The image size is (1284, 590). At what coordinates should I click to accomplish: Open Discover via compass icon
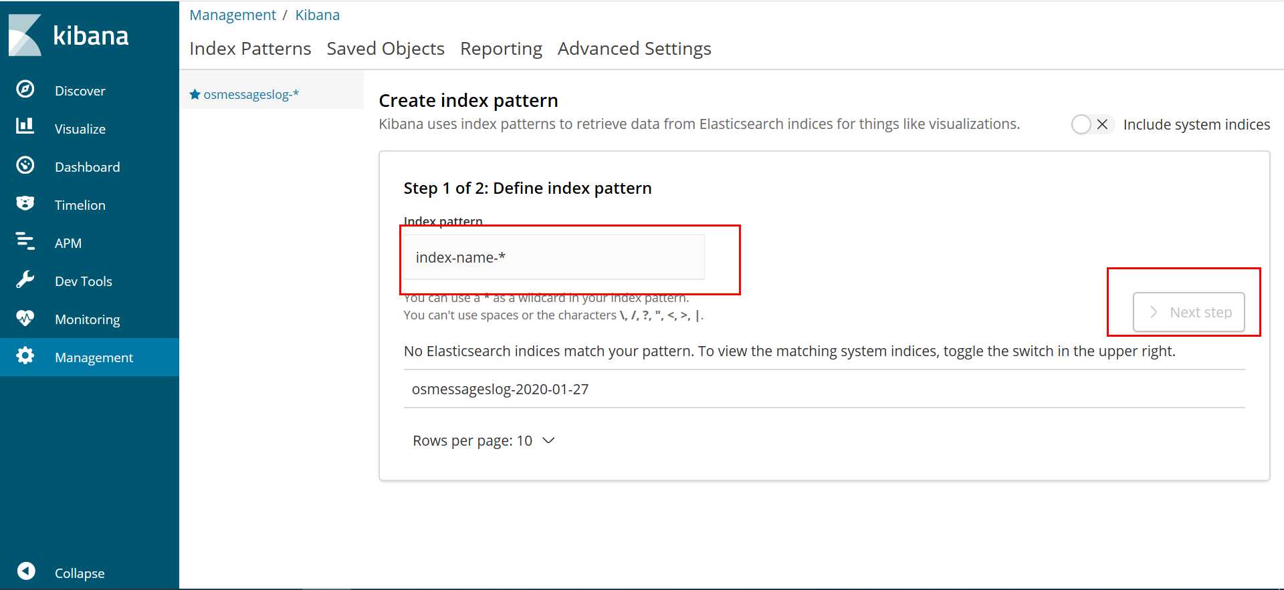click(x=25, y=89)
